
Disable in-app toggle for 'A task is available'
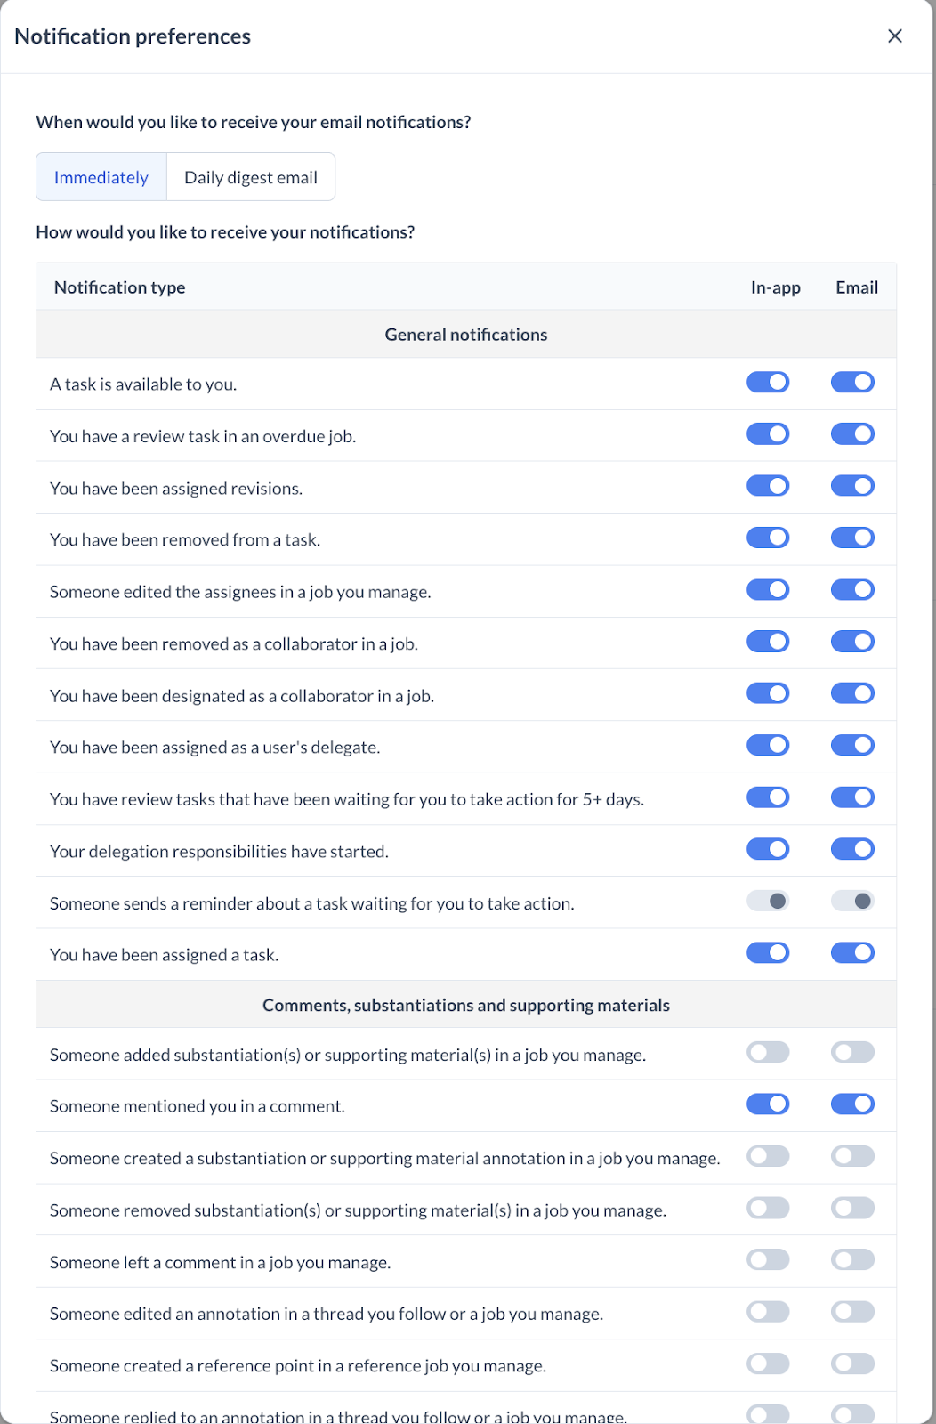click(768, 383)
